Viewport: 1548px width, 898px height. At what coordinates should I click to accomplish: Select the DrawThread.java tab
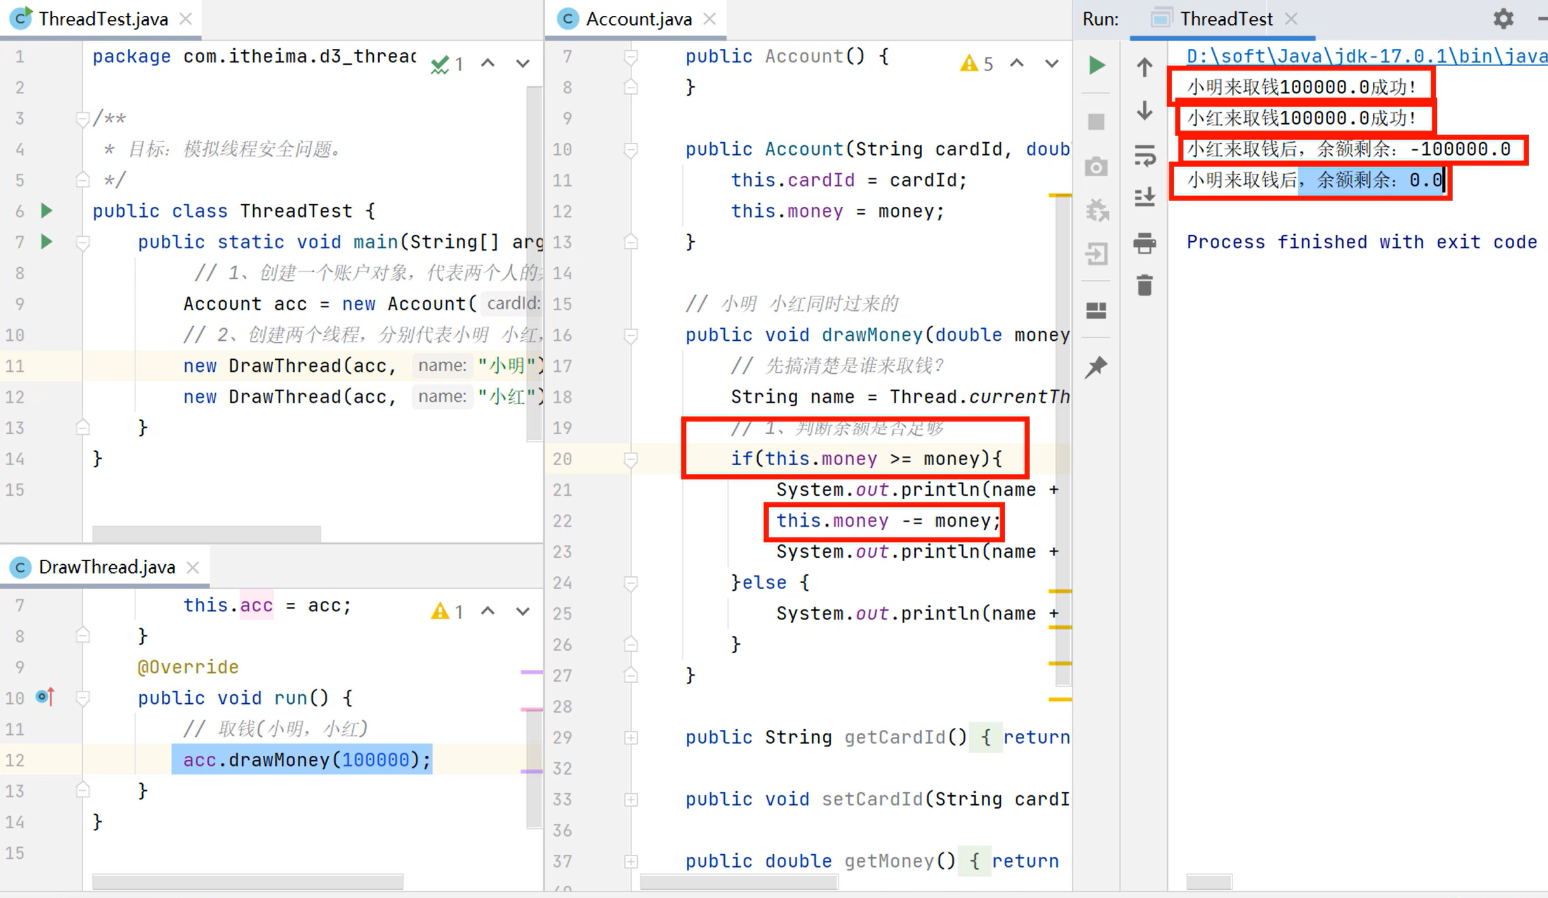[107, 567]
